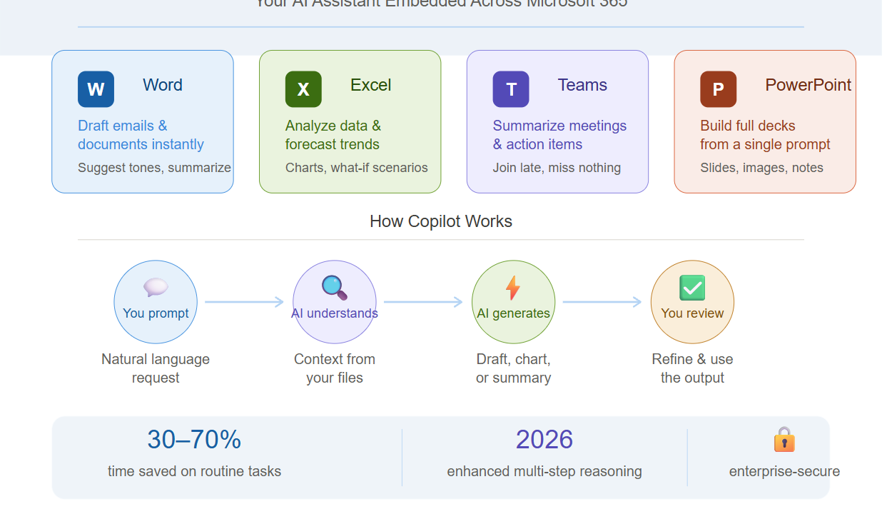887x514 pixels.
Task: Click 'Build full decks from a single prompt'
Action: coord(765,135)
